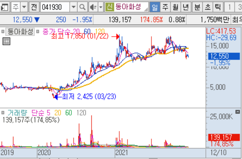Click the magnifier stock search icon
The height and width of the screenshot is (159, 242).
(82, 7)
